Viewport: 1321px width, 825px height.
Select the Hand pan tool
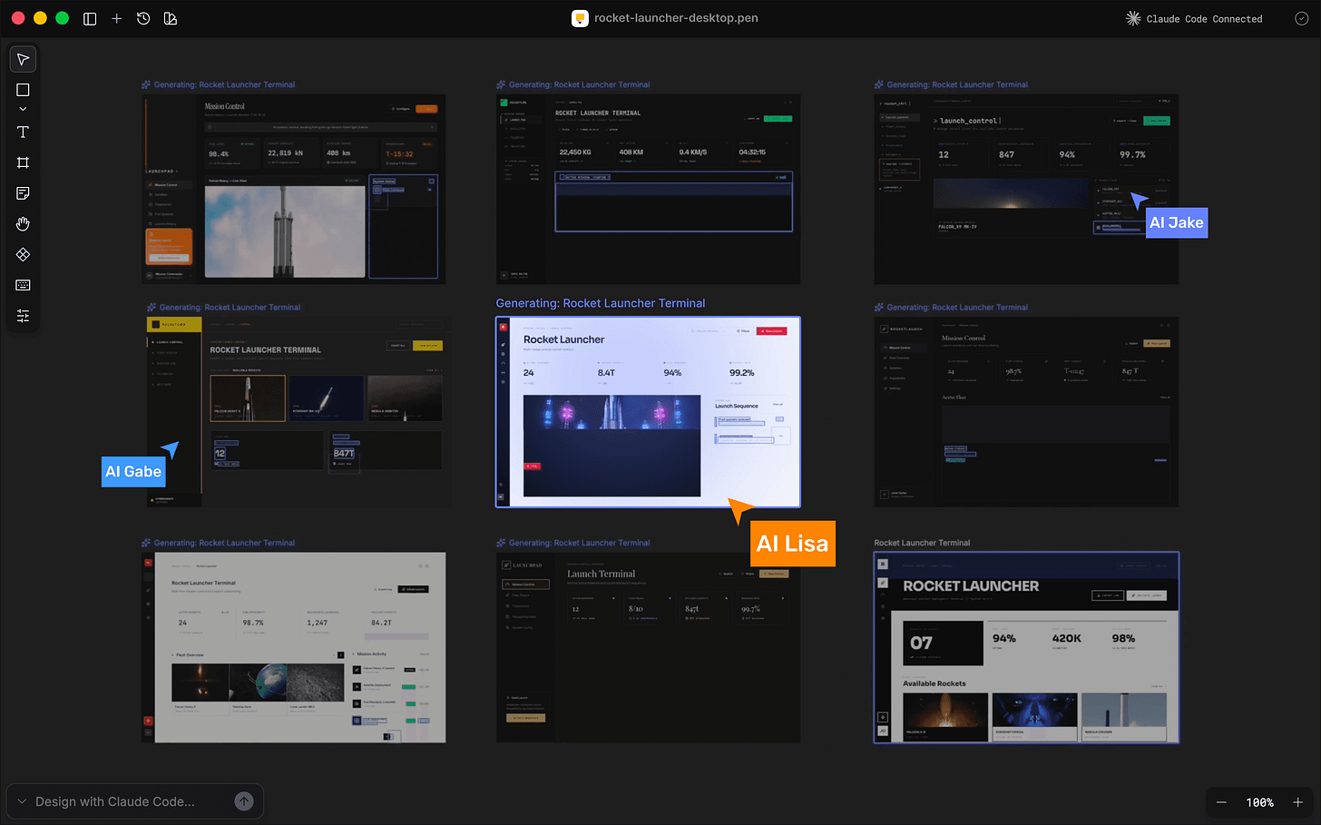tap(22, 223)
